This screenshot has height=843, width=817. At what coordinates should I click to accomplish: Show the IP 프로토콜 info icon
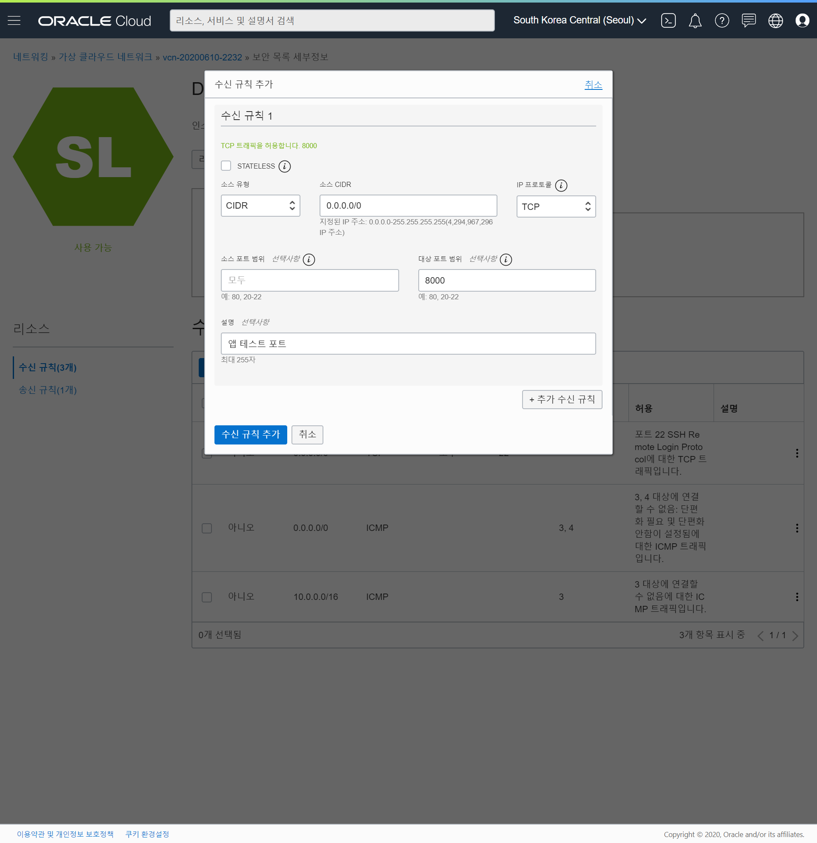click(x=561, y=185)
